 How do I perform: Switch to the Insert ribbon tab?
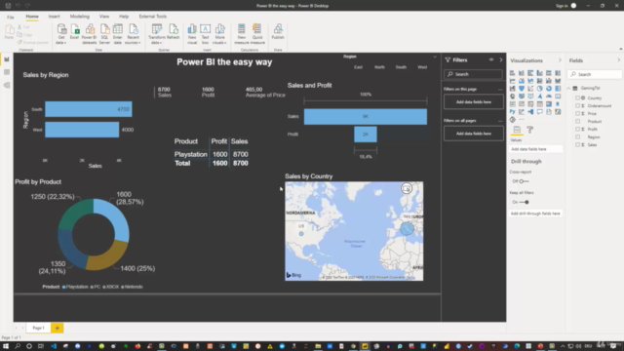(x=55, y=17)
